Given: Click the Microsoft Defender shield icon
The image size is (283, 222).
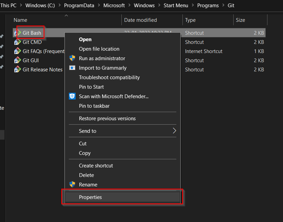Looking at the screenshot, I should tap(72, 96).
